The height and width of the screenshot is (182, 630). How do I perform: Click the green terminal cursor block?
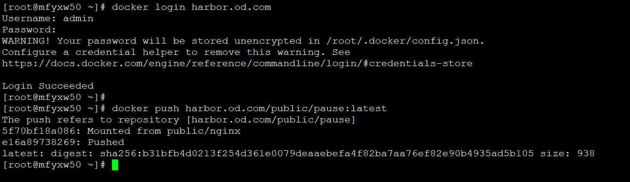115,165
